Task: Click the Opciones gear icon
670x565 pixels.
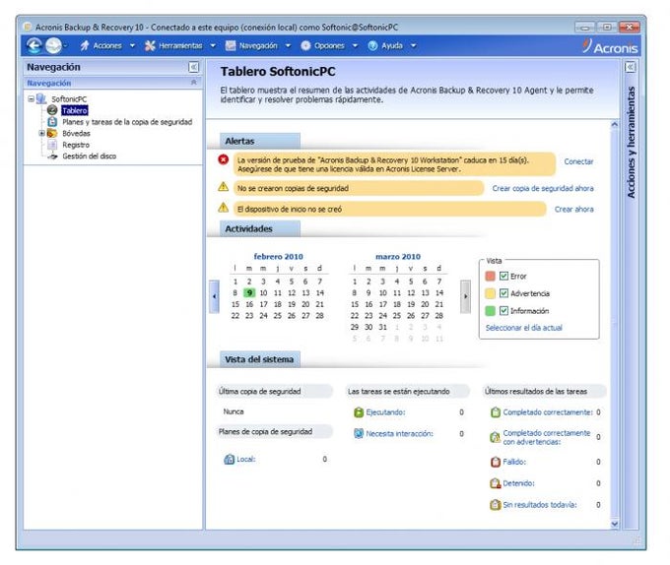Action: (305, 45)
